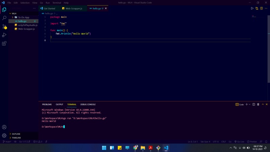Start Go Live server from status bar

point(239,142)
